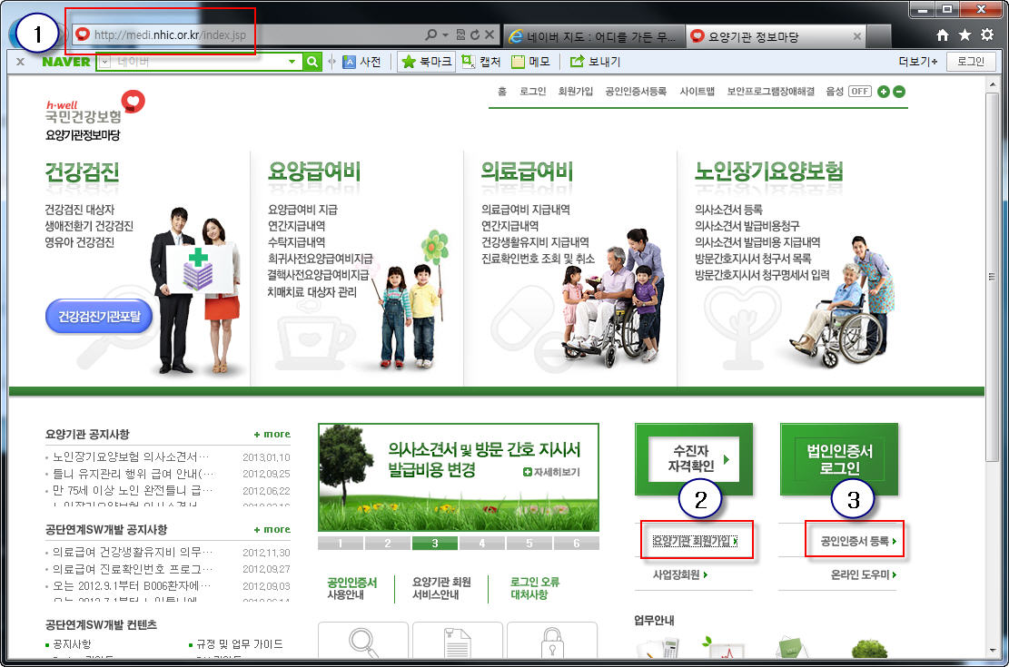Click the NAVER logo on toolbar
1009x667 pixels.
tap(66, 62)
